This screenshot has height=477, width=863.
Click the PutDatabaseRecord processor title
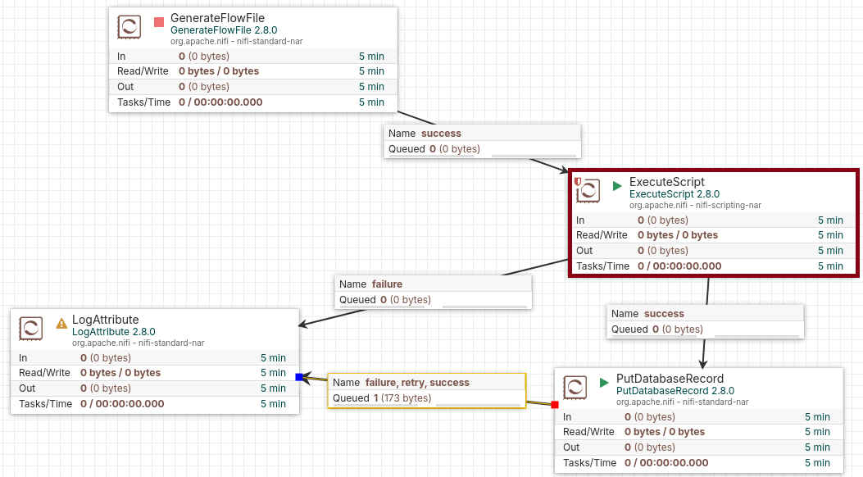670,379
